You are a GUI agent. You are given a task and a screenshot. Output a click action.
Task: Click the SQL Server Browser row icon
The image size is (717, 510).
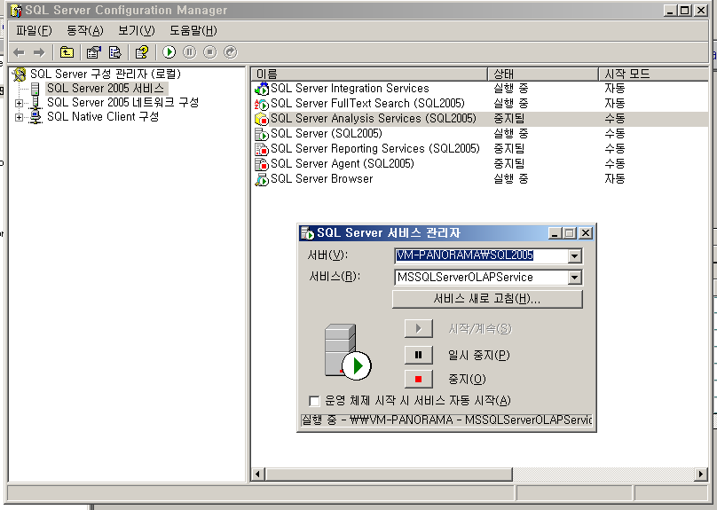click(262, 179)
